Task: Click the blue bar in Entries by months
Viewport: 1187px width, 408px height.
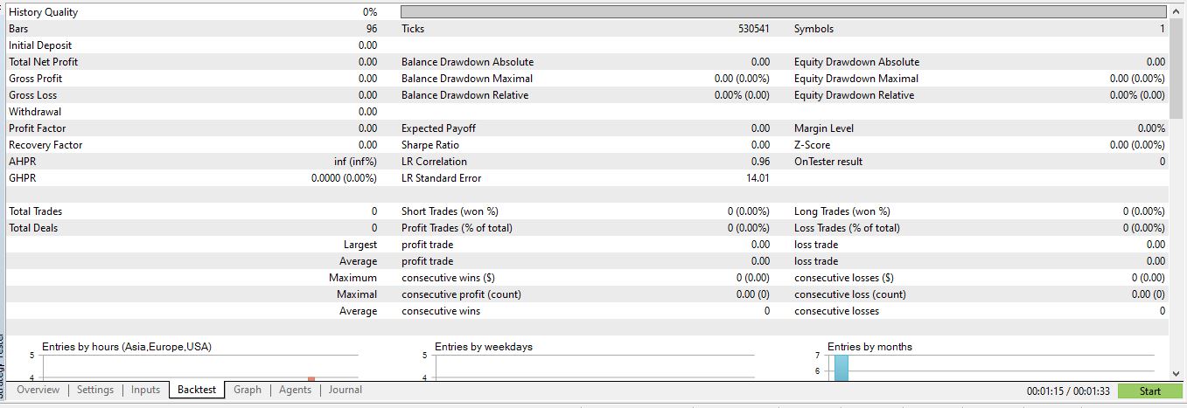Action: [x=841, y=367]
